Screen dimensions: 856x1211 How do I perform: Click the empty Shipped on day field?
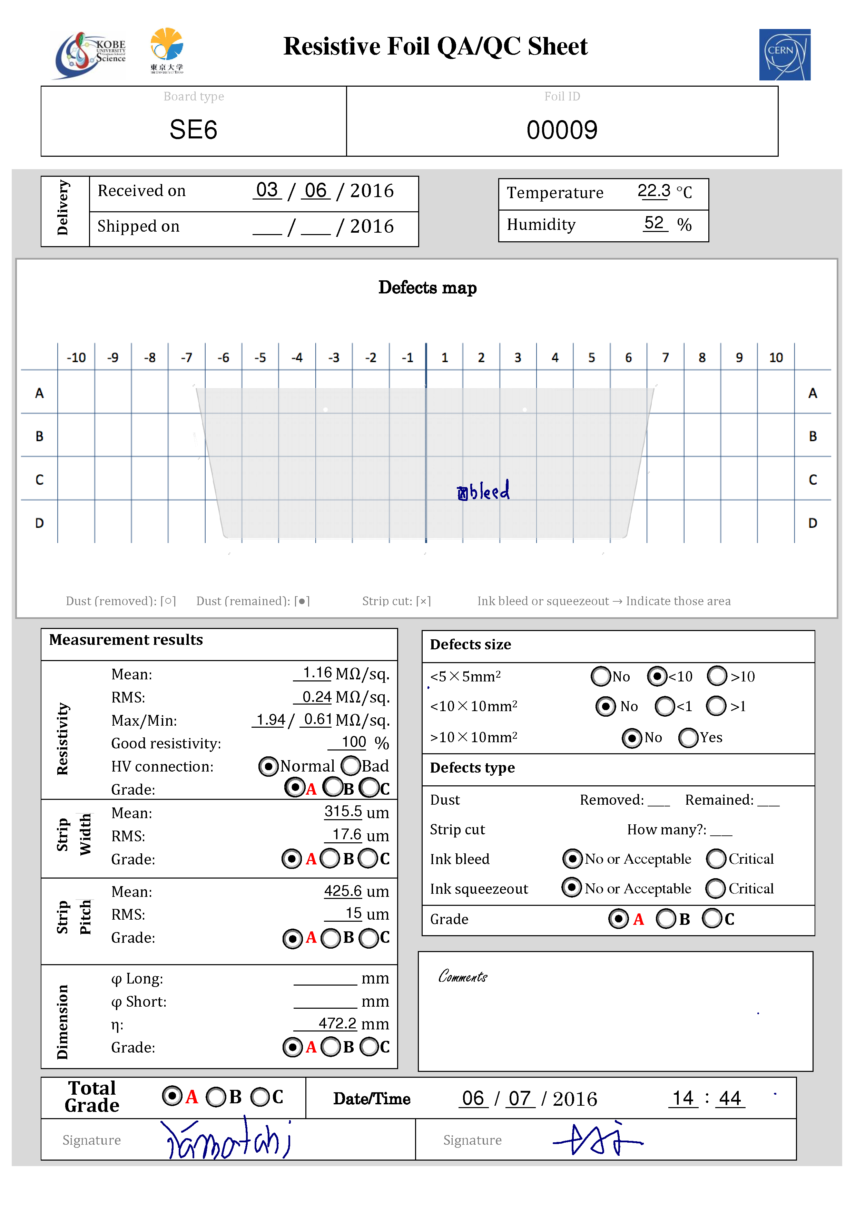(267, 227)
